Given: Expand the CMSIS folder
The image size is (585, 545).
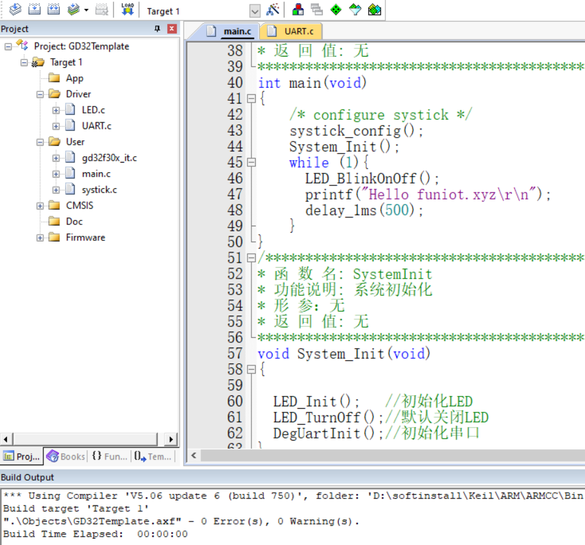Looking at the screenshot, I should (40, 206).
